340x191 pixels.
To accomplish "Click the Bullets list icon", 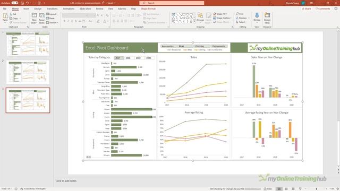I will pyautogui.click(x=114, y=15).
